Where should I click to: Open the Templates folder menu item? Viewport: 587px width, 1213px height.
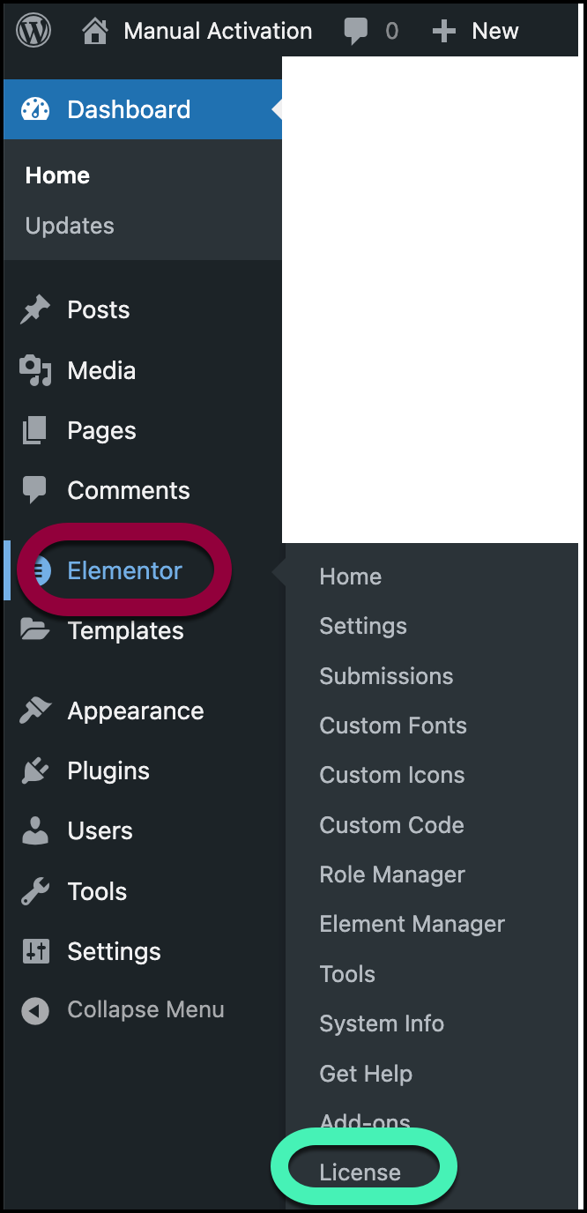click(125, 630)
